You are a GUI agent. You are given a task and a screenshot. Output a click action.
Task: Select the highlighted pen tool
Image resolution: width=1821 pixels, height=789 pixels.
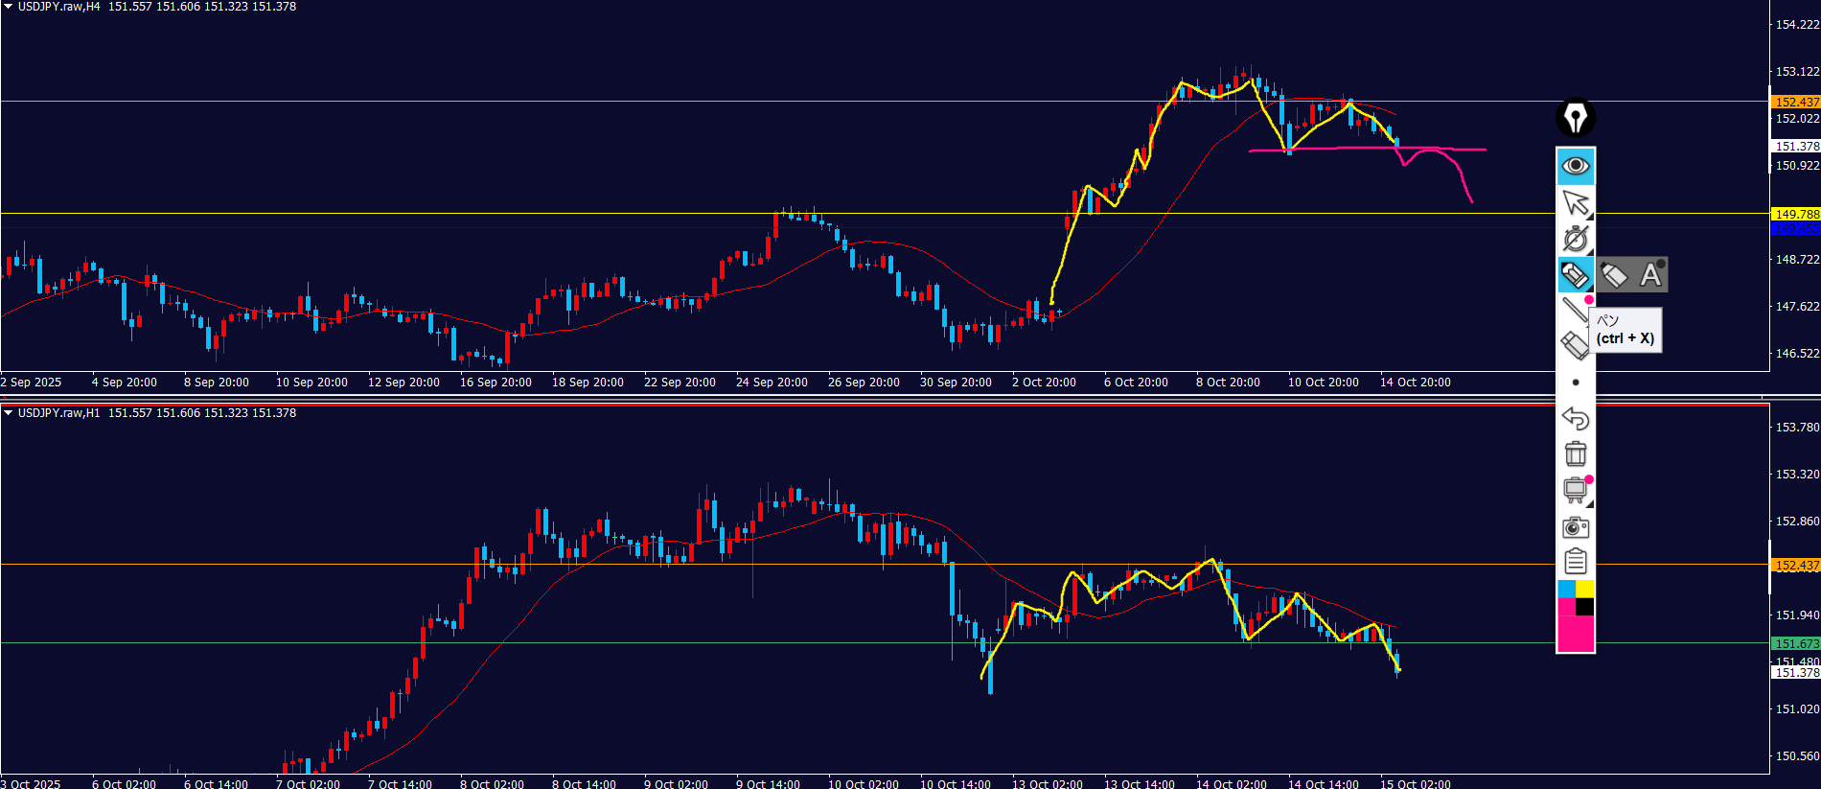[1575, 275]
